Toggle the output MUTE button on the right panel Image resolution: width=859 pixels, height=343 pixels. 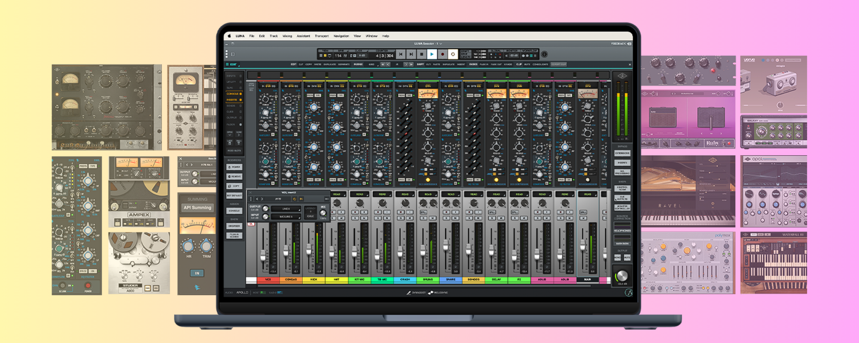627,257
